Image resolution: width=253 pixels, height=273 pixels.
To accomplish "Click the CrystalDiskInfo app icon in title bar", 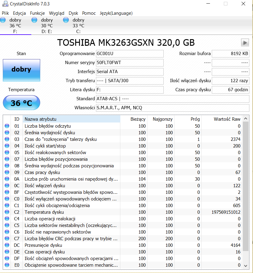I will [5, 4].
